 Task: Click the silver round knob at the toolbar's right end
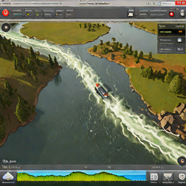tap(182, 13)
